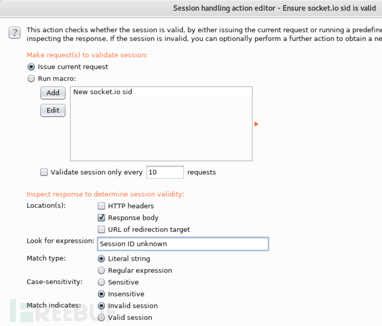382x326 pixels.
Task: Set case-sensitivity to Insensitive
Action: click(101, 294)
